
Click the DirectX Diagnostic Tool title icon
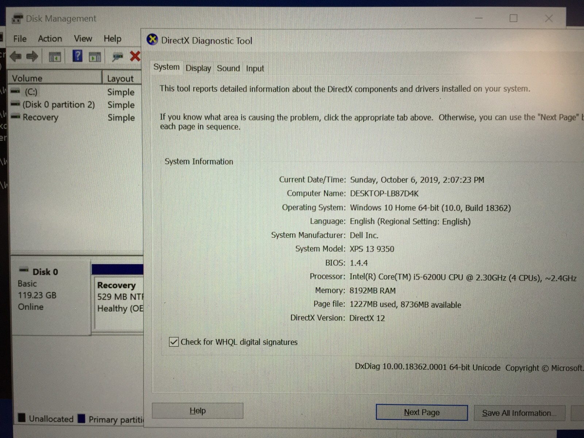tap(152, 39)
